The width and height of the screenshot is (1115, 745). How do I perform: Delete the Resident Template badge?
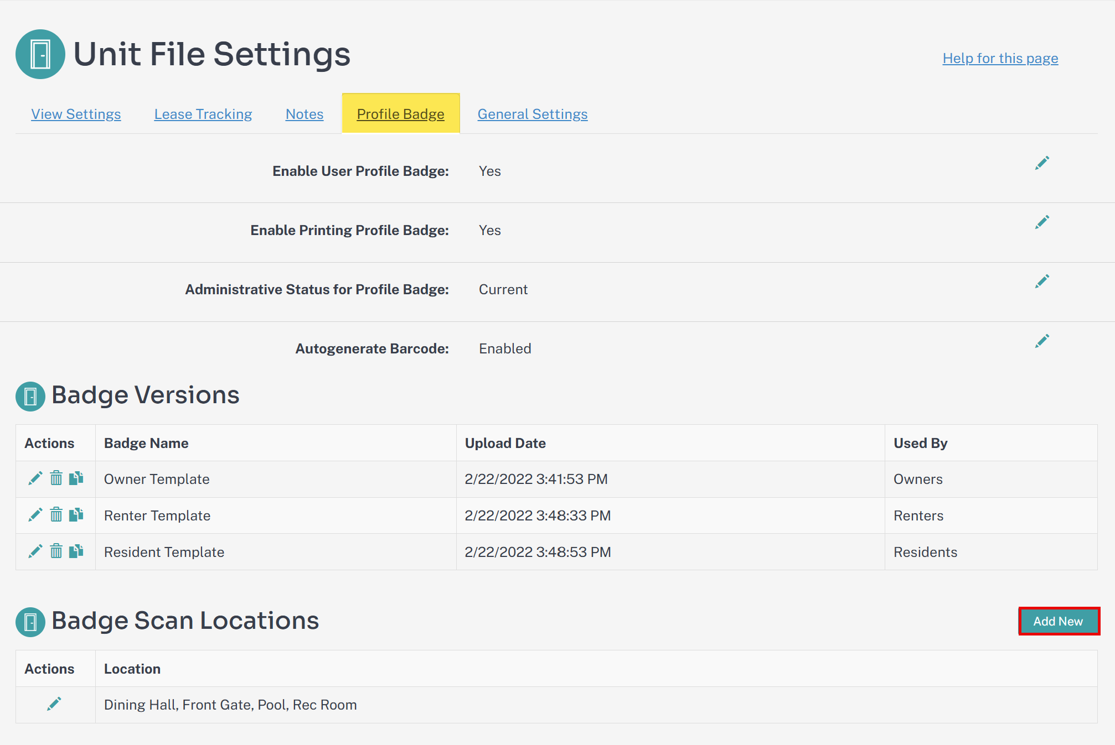(x=56, y=551)
